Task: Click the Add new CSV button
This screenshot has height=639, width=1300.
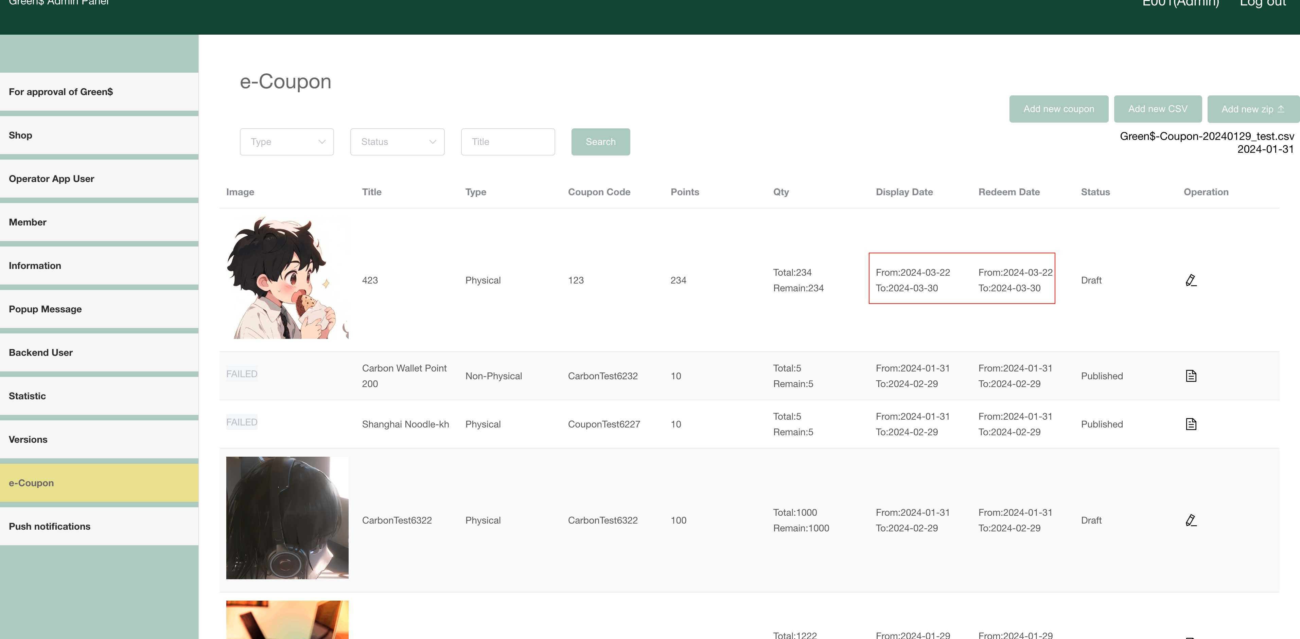Action: click(x=1157, y=109)
